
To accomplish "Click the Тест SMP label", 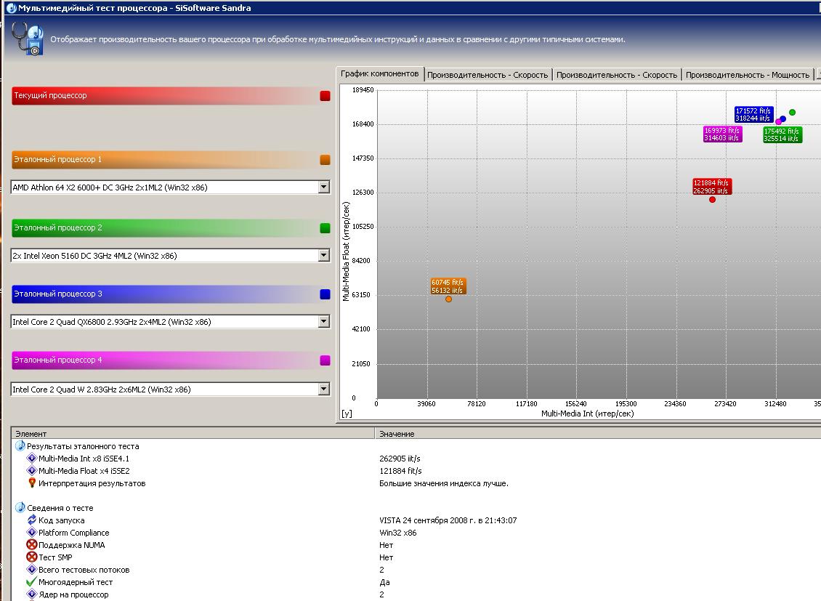I will point(55,557).
